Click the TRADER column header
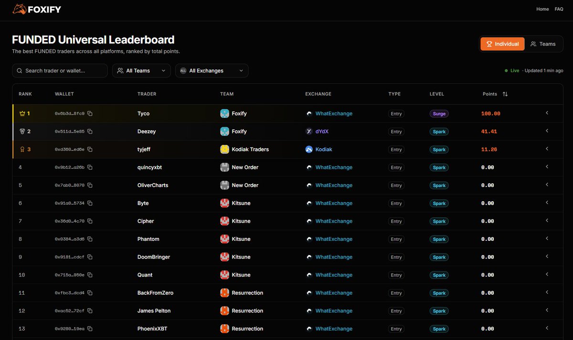This screenshot has height=340, width=573. tap(147, 94)
